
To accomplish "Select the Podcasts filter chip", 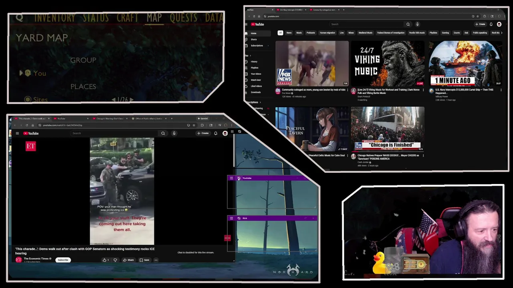I will (311, 33).
